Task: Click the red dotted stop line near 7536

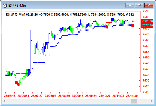Action: click(22, 74)
